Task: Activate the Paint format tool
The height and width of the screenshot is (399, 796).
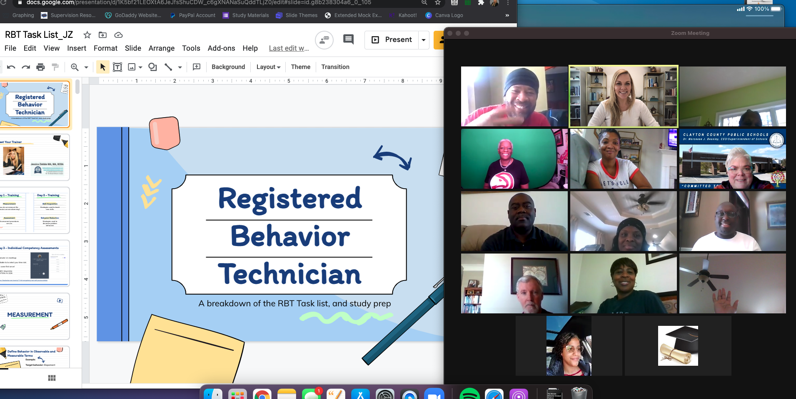Action: [x=55, y=67]
